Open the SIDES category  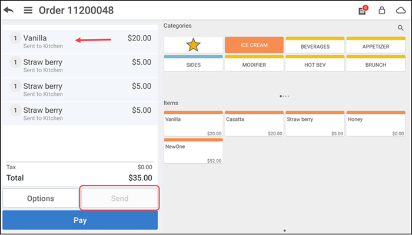pos(194,63)
